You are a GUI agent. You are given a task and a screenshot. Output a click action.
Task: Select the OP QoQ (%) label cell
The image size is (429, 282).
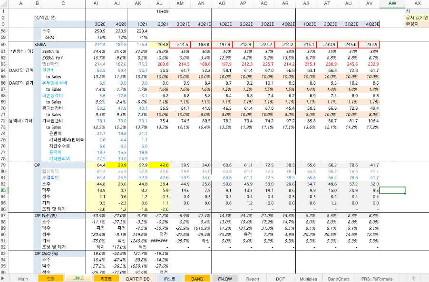click(59, 253)
